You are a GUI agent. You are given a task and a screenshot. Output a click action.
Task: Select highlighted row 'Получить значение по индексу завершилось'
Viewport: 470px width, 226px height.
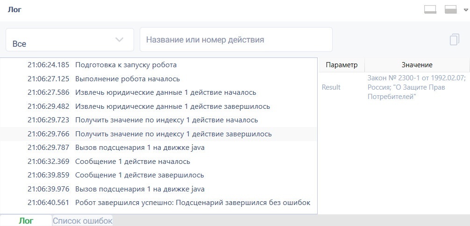coord(158,134)
